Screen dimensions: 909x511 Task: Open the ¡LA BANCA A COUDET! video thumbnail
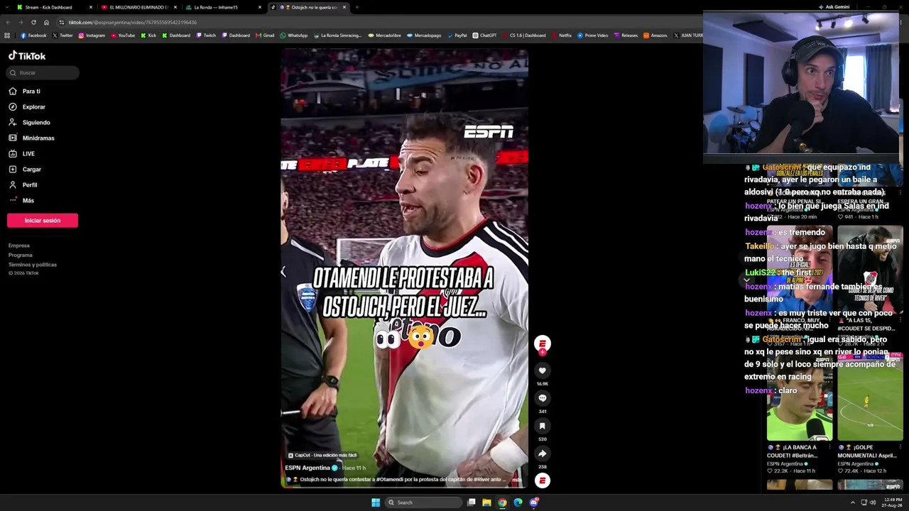[799, 397]
